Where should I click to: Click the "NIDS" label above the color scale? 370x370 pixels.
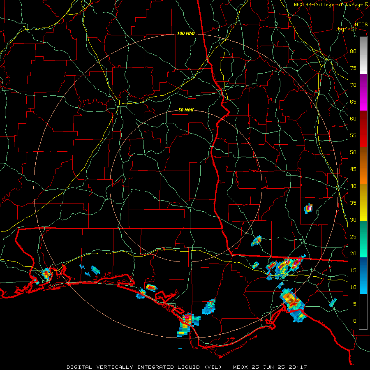click(361, 25)
